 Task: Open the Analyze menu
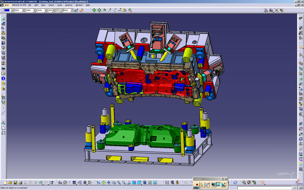point(69,5)
